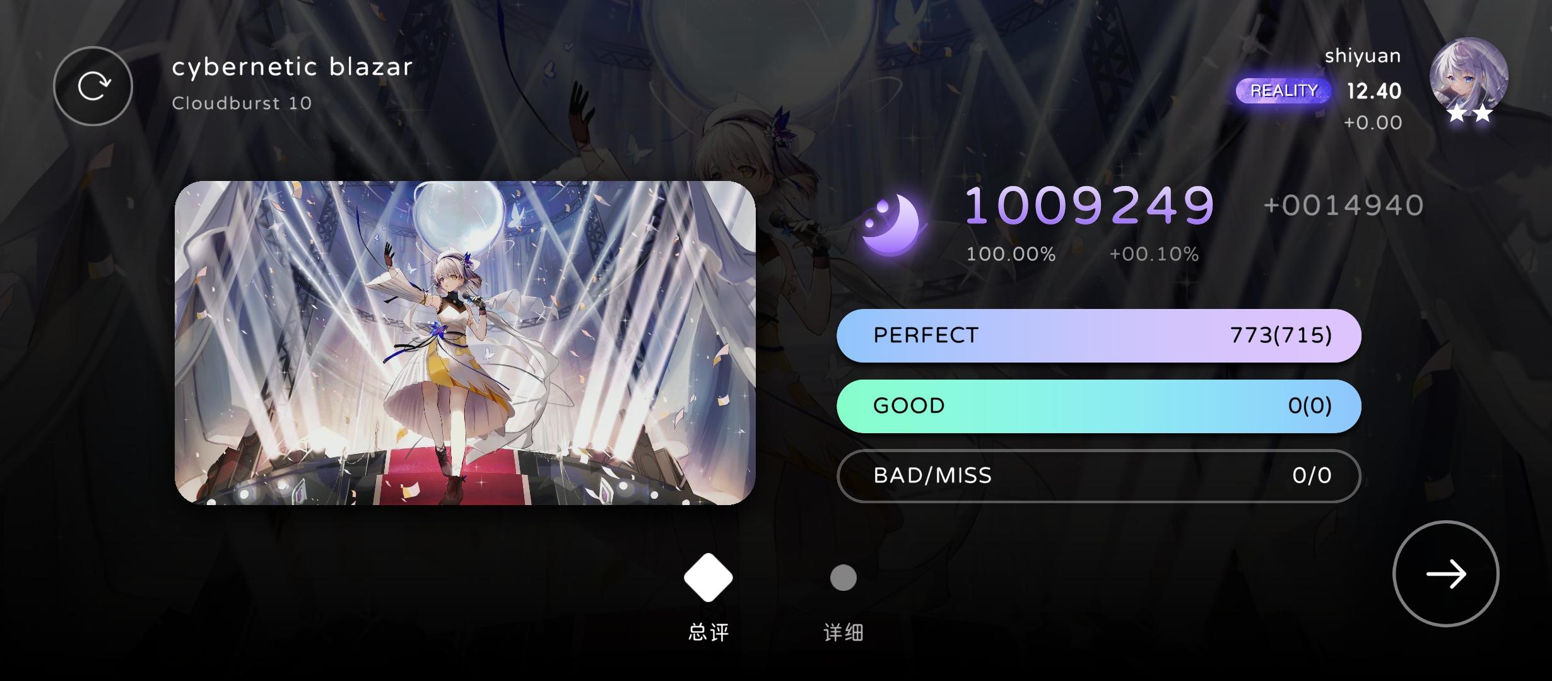Tap the cybernetic blazar song title

point(292,67)
